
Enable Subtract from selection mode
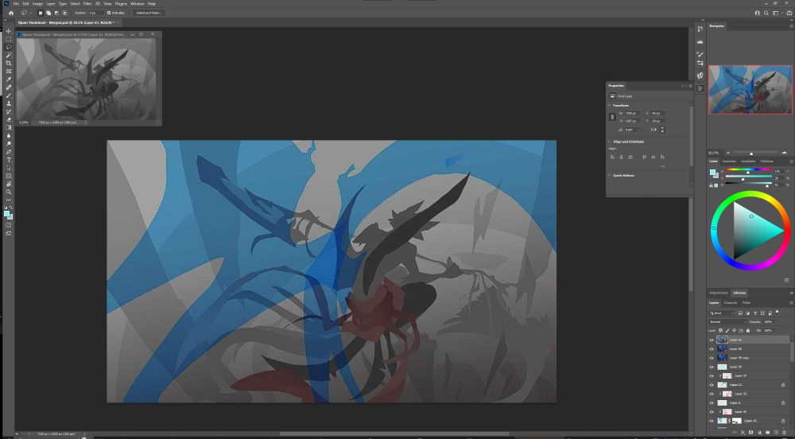[x=56, y=13]
